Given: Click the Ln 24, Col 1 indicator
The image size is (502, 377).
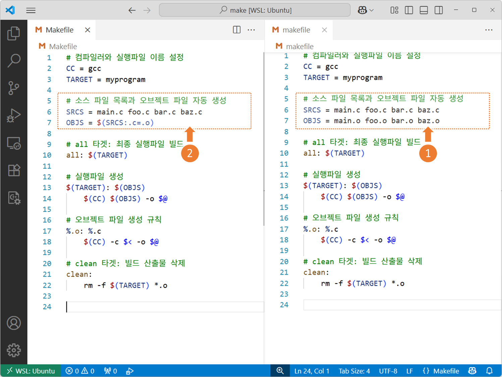Looking at the screenshot, I should coord(312,371).
